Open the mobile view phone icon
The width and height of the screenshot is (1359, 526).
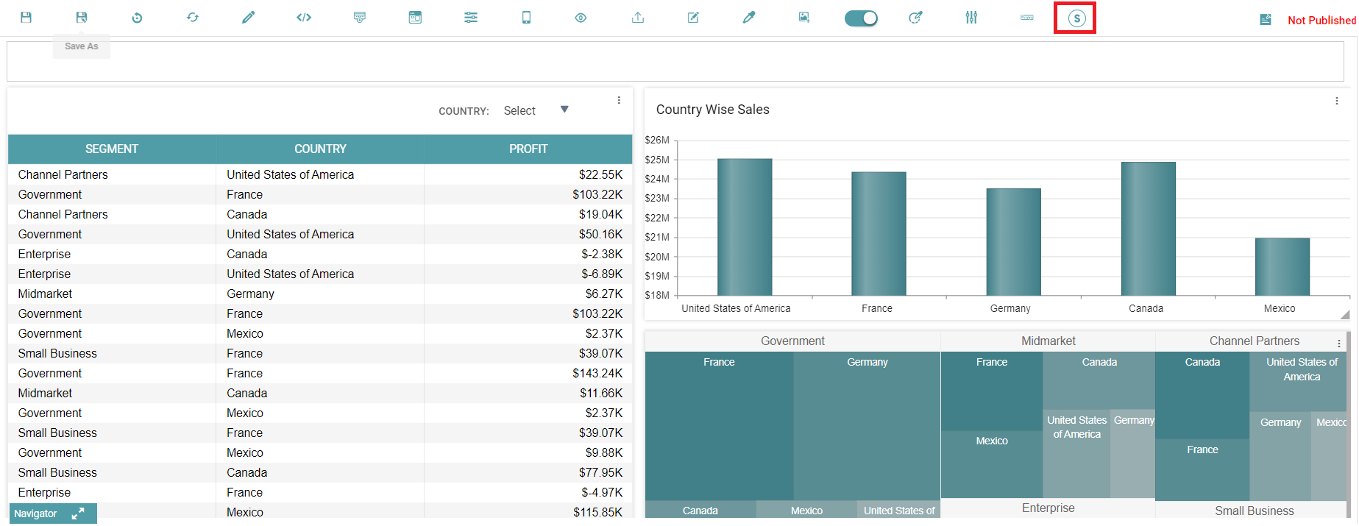(526, 18)
